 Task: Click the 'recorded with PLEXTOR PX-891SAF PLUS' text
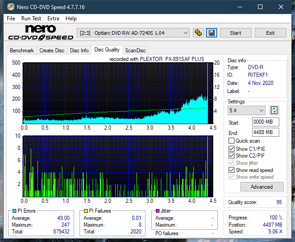coord(156,59)
